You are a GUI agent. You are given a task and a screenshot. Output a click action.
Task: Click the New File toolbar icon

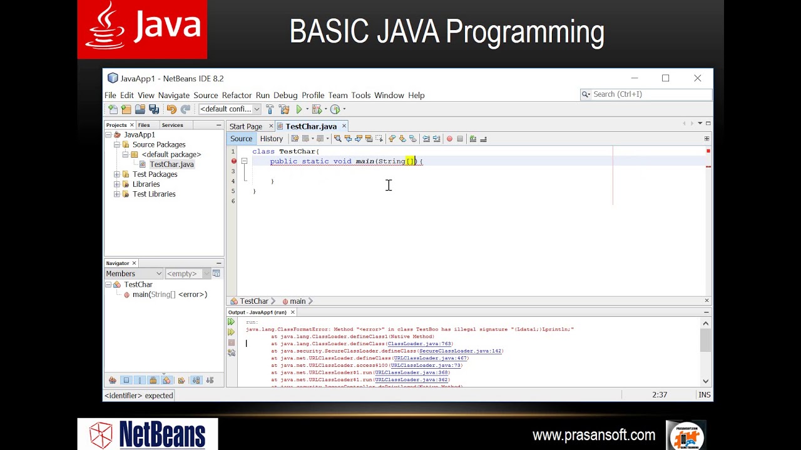coord(113,109)
